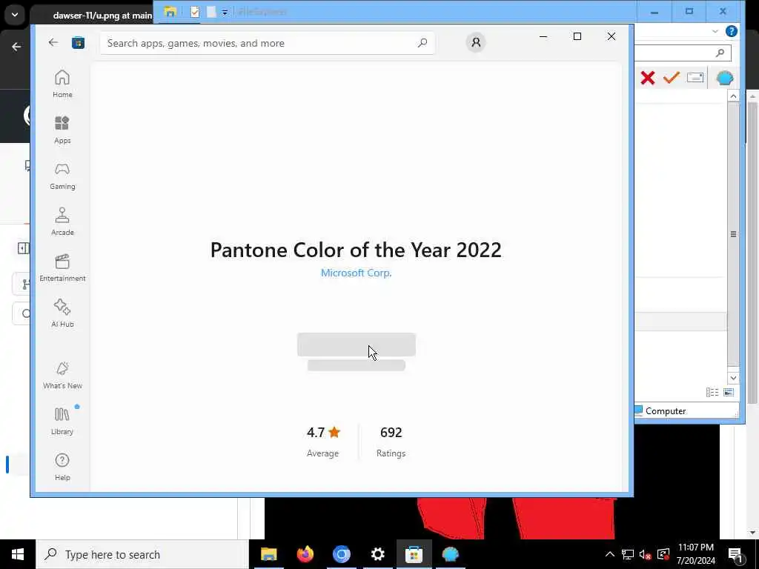Click the blue shell icon in File Explorer toolbar
Image resolution: width=759 pixels, height=569 pixels.
[x=725, y=78]
